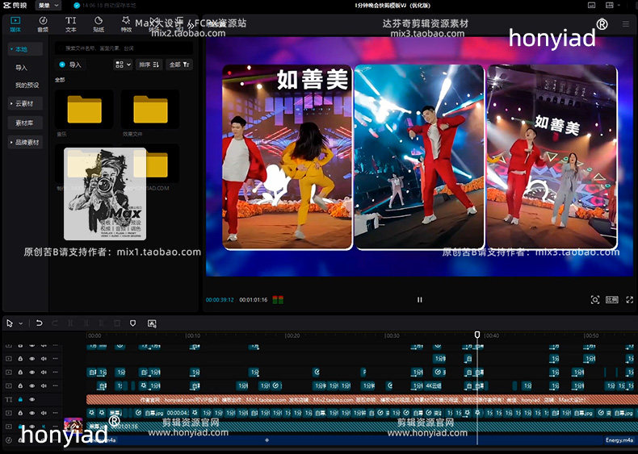Click the marker shield icon in toolbar
Viewport: 638px width, 454px height.
point(132,323)
